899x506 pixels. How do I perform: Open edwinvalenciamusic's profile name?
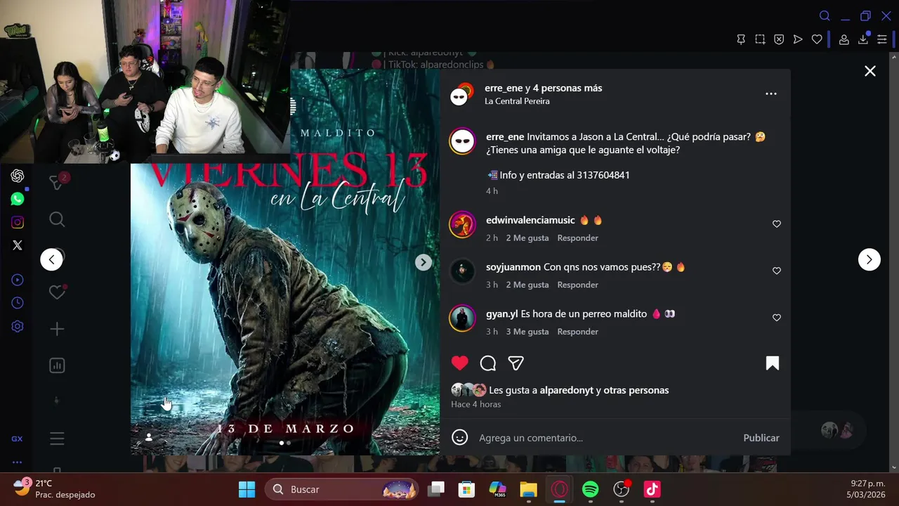530,220
